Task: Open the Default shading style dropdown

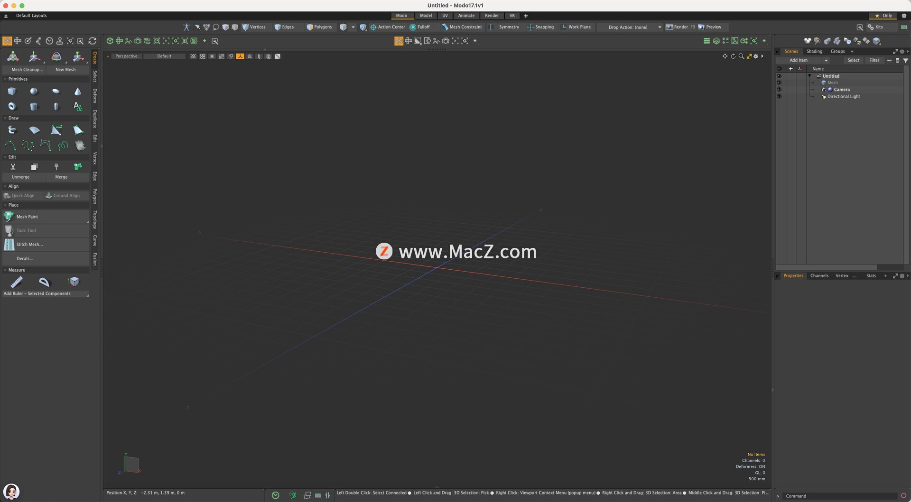Action: pyautogui.click(x=164, y=56)
